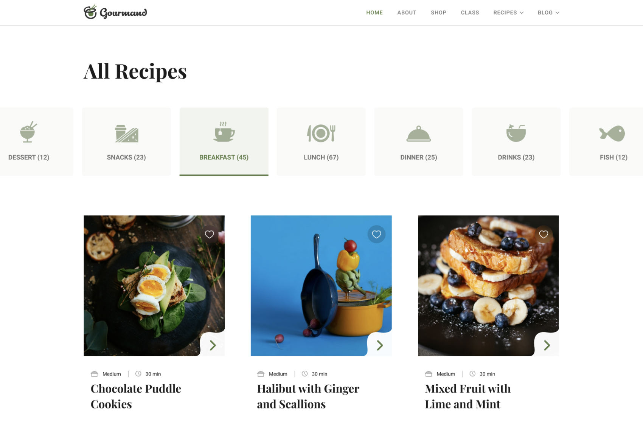The height and width of the screenshot is (430, 643).
Task: Choose the Fish category icon
Action: (x=612, y=133)
